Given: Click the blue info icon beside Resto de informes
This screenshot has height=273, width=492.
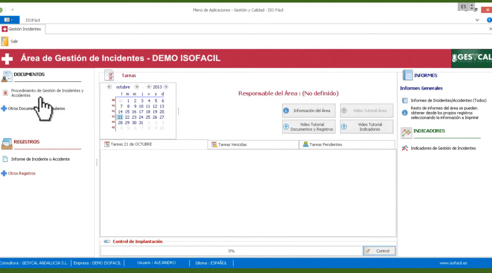Looking at the screenshot, I should tap(405, 113).
